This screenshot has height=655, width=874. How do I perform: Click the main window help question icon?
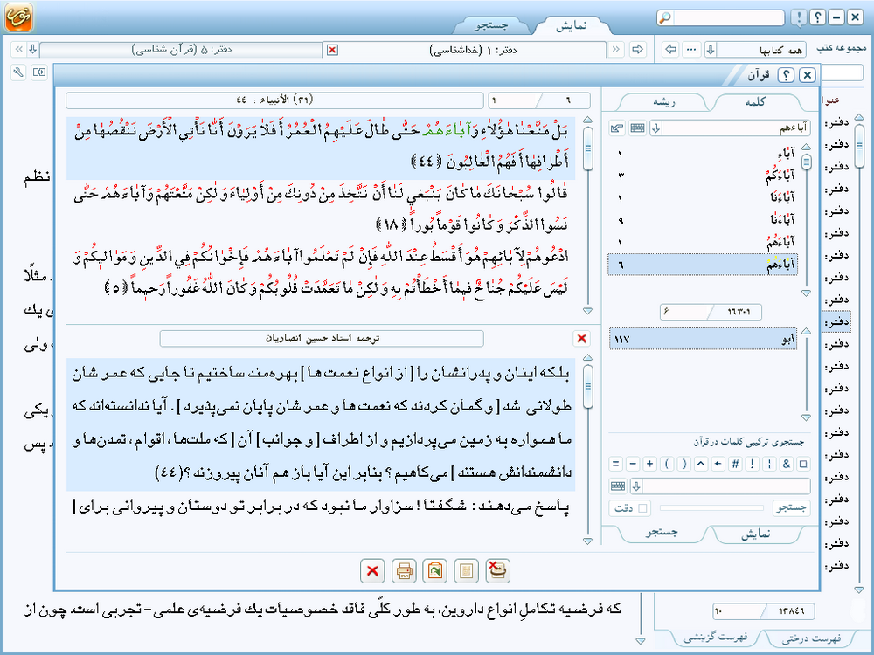click(818, 17)
